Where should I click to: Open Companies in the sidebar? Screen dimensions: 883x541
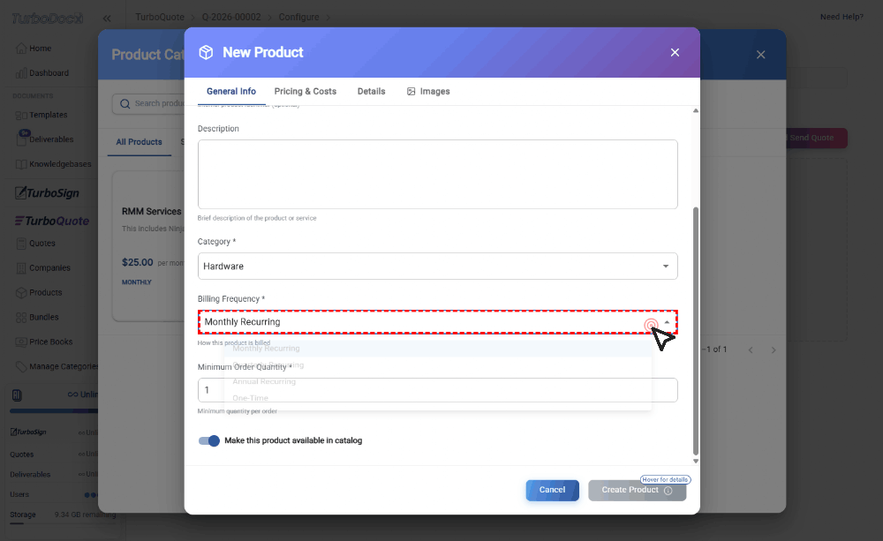42,268
